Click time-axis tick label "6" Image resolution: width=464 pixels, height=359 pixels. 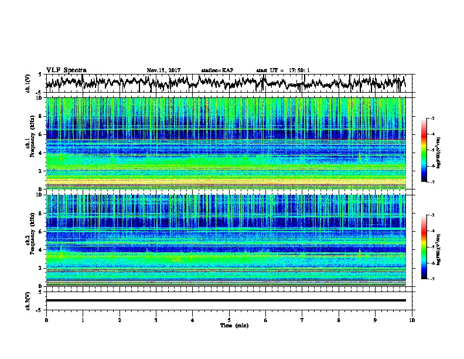[266, 320]
